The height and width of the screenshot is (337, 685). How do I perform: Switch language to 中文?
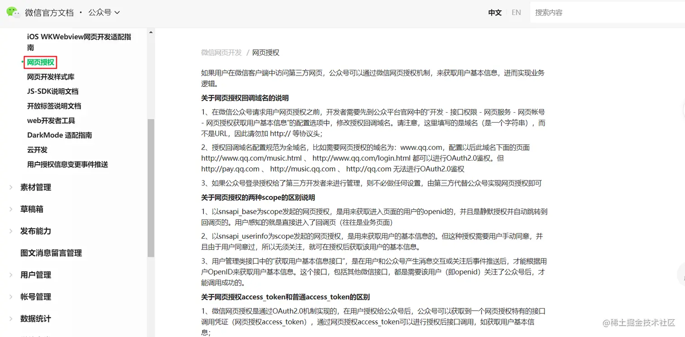[495, 13]
